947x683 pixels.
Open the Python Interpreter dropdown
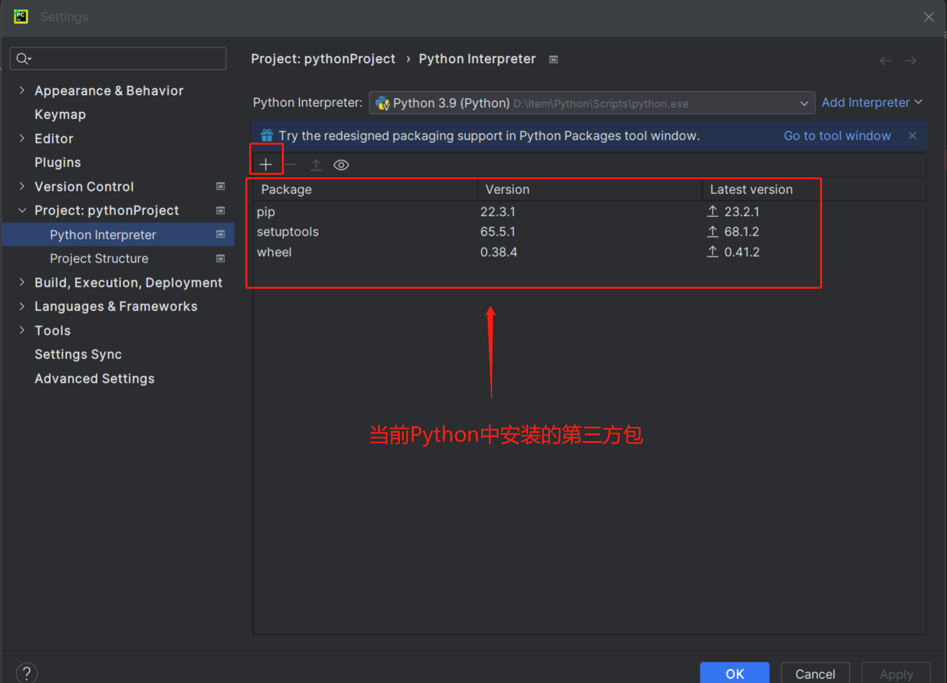click(x=591, y=103)
